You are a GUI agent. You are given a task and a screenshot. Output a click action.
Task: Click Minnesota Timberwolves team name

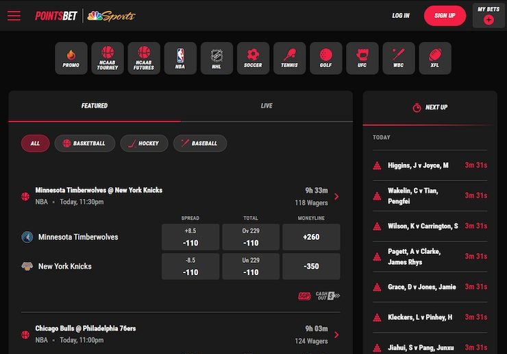click(78, 237)
